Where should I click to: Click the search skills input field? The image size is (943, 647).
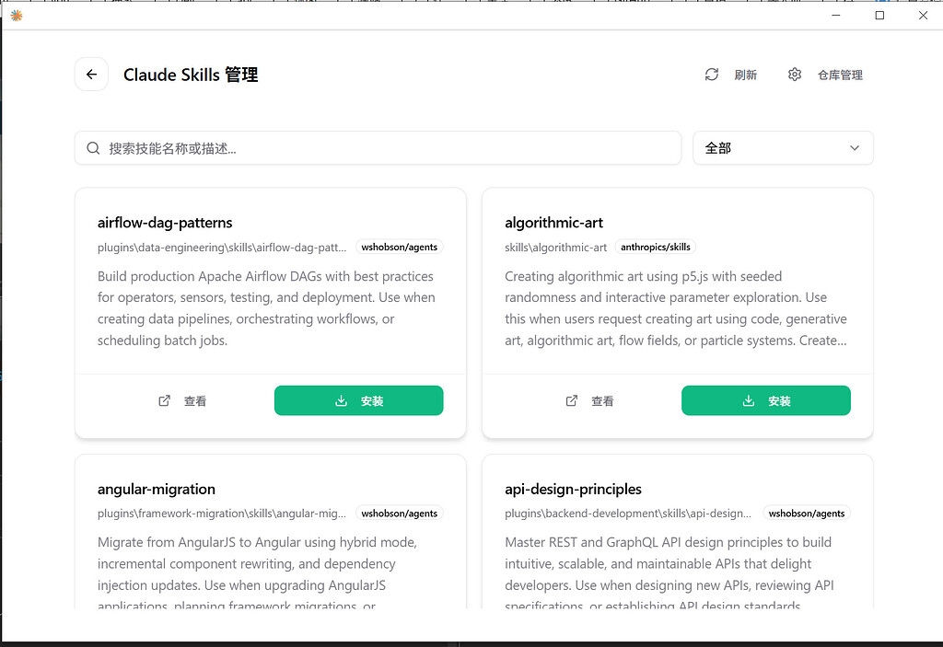(378, 148)
